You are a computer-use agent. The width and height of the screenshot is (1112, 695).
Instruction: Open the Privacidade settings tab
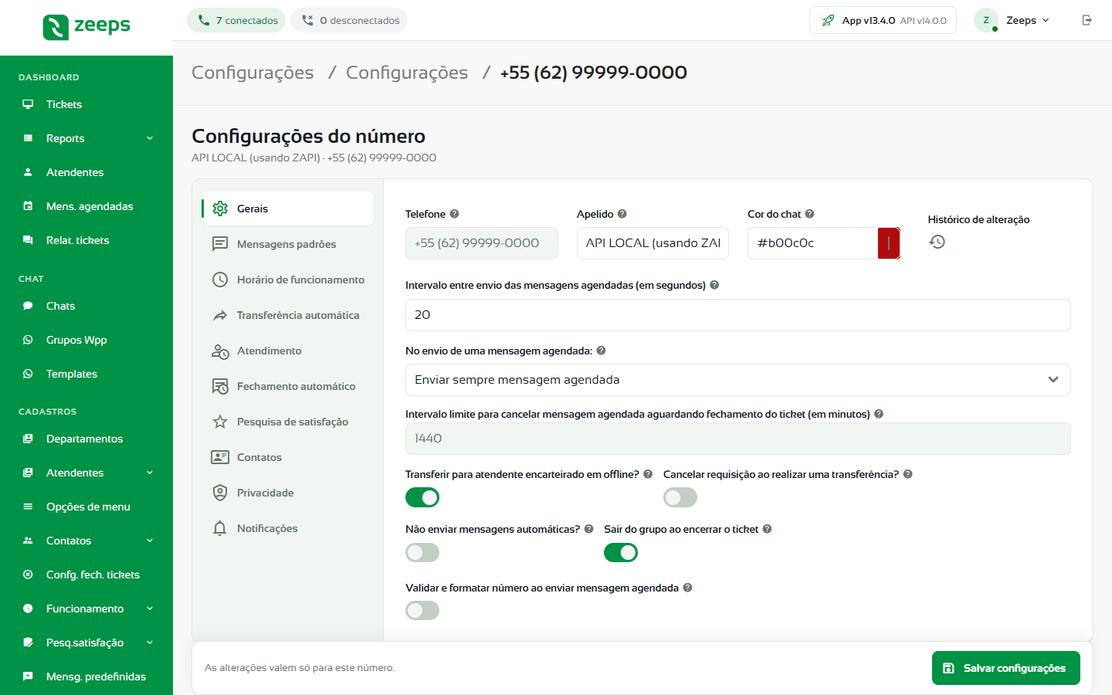coord(287,493)
